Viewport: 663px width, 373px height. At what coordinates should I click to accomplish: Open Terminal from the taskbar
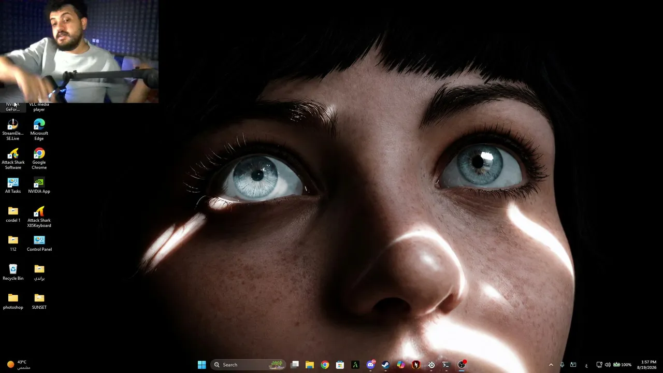446,365
